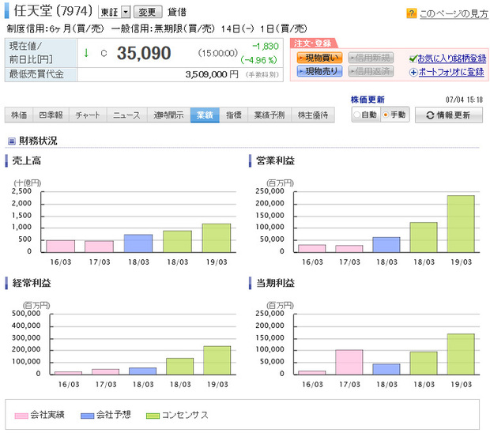
Task: Click the blue plus portfolio icon
Action: [413, 73]
